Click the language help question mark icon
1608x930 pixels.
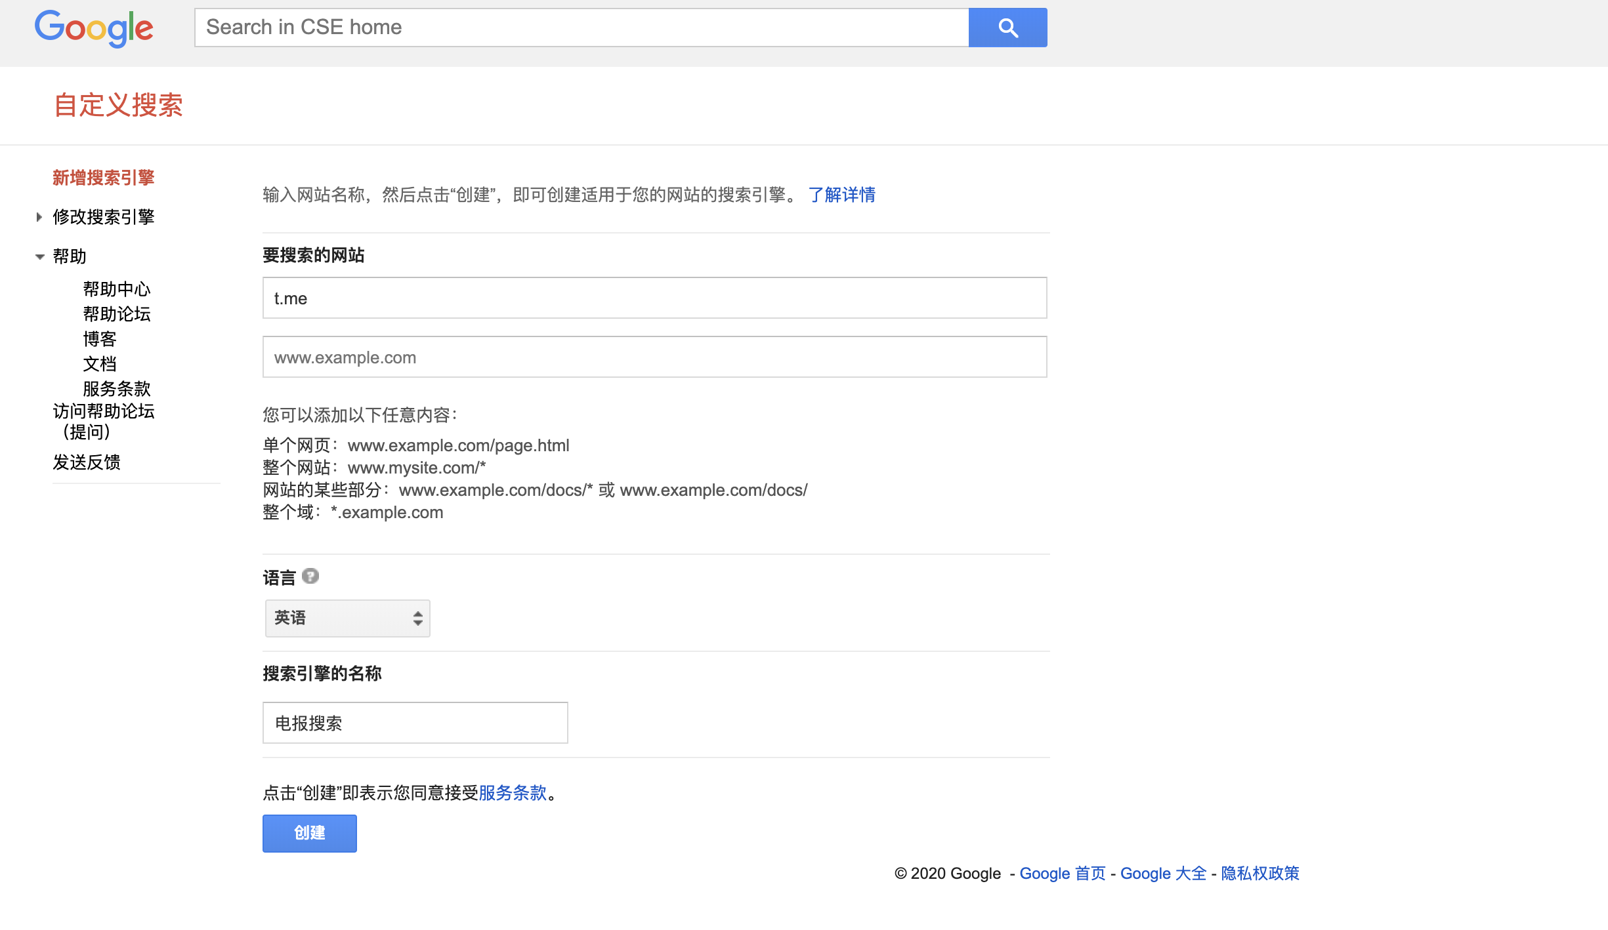pos(310,576)
